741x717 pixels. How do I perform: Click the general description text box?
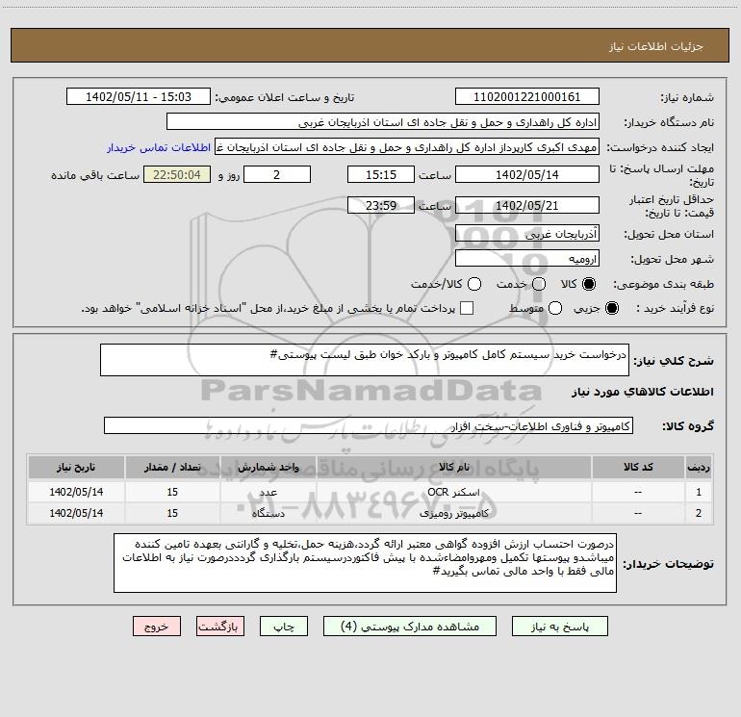click(x=365, y=360)
